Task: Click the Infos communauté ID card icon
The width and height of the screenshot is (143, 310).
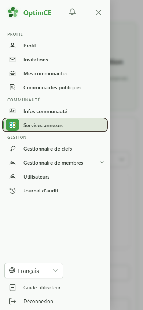Action: coord(12,111)
